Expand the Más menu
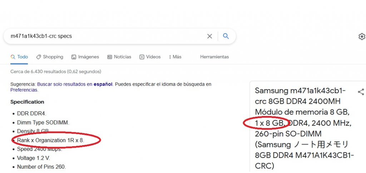The height and width of the screenshot is (173, 366). [x=174, y=57]
